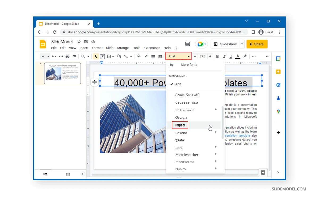Select the text box tool
The image size is (319, 197).
pos(102,56)
